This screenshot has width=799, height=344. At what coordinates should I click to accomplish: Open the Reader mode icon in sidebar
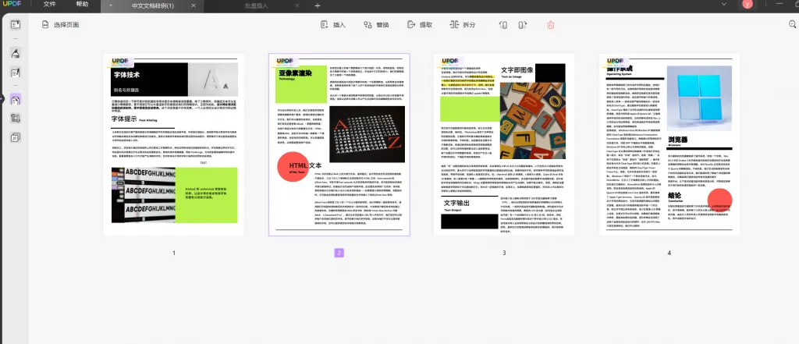[16, 24]
